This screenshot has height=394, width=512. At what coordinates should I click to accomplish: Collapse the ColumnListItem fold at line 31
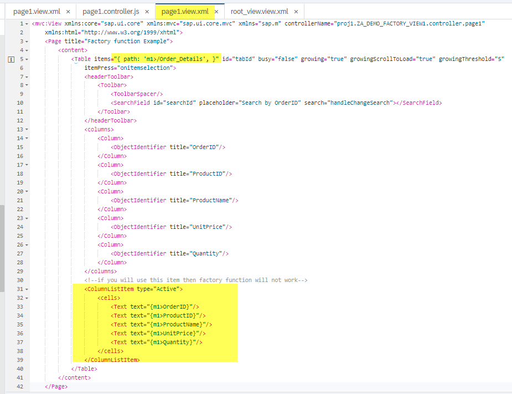pyautogui.click(x=27, y=289)
